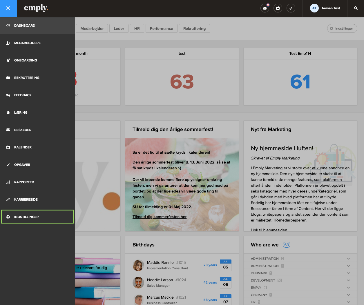Open 'Tilmeld dig sommerfesten her' link

tap(160, 217)
